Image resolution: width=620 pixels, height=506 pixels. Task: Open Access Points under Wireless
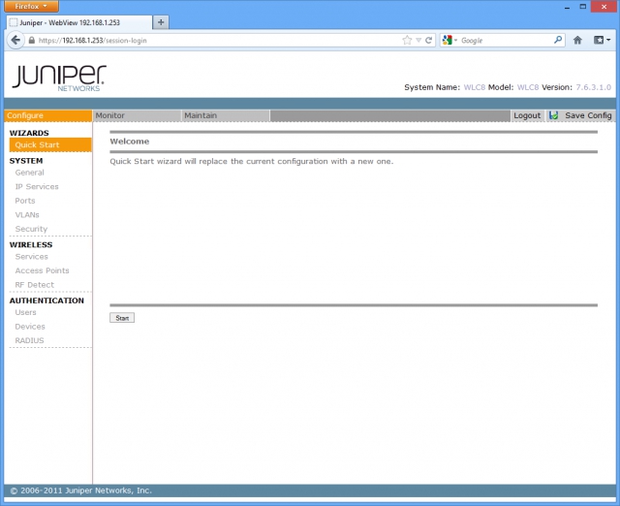[x=42, y=270]
